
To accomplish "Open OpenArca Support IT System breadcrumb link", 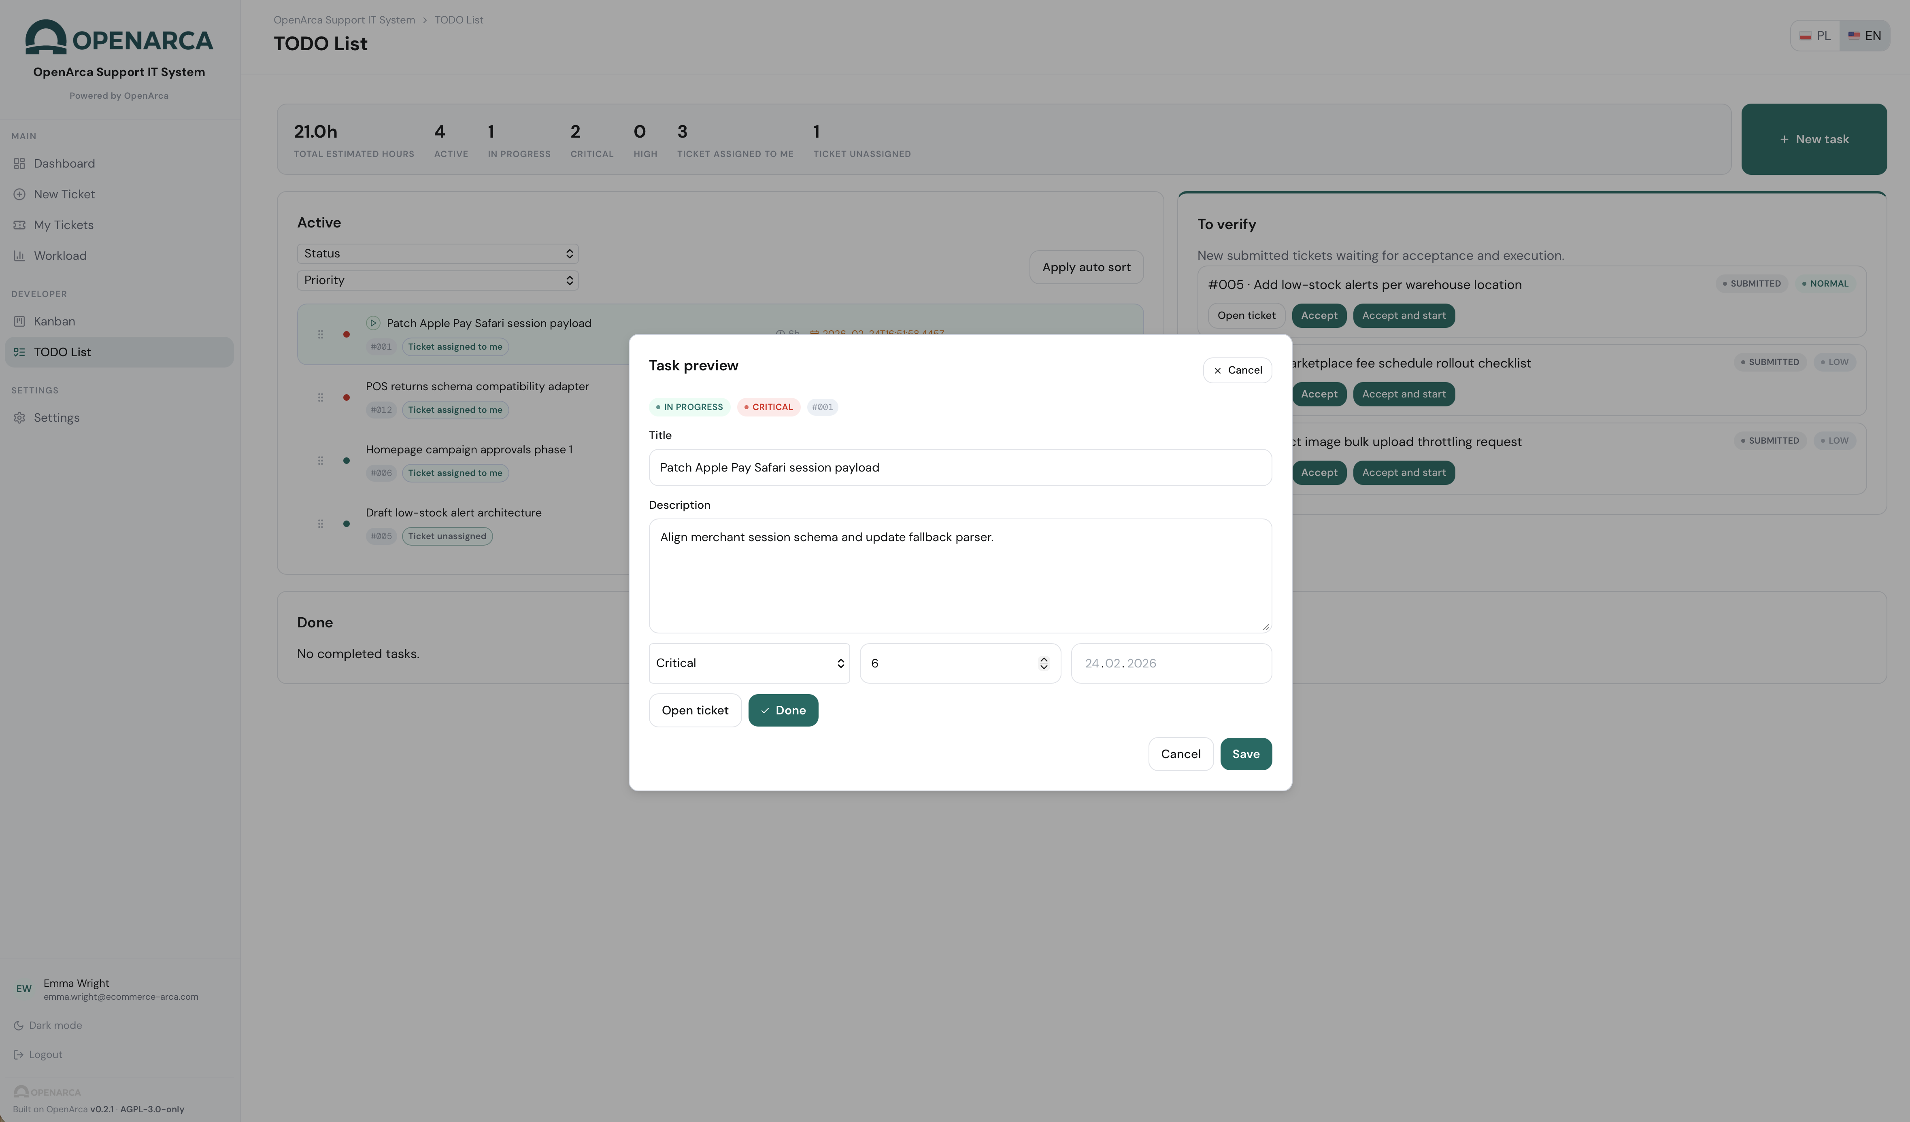I will point(344,19).
